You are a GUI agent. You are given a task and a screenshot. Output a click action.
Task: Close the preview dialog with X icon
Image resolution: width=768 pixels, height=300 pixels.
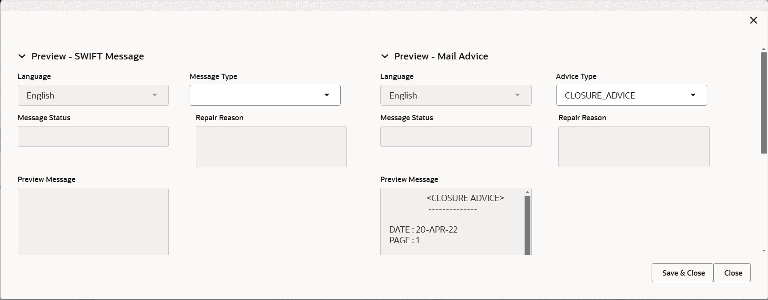[x=753, y=20]
